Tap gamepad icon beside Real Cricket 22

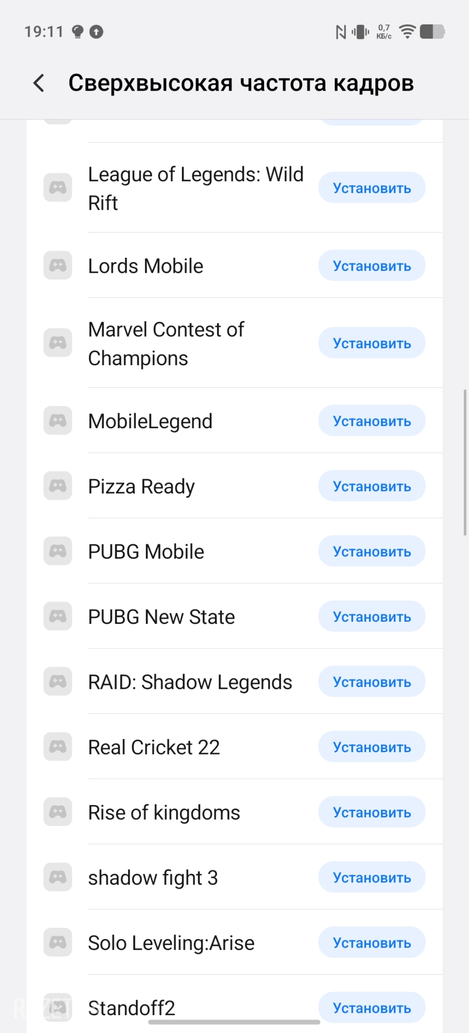58,747
